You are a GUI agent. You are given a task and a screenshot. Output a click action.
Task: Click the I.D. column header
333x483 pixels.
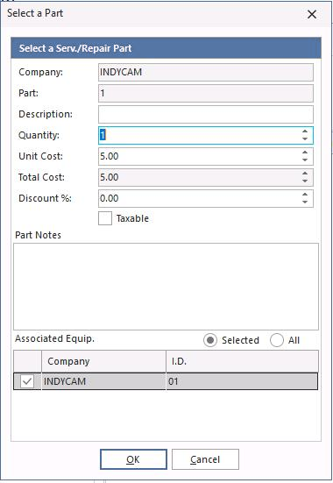[242, 361]
